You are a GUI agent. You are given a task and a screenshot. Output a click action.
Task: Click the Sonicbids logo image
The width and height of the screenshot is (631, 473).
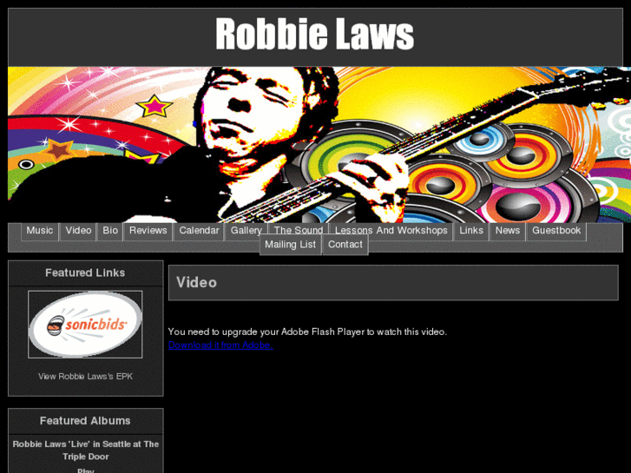pyautogui.click(x=85, y=325)
